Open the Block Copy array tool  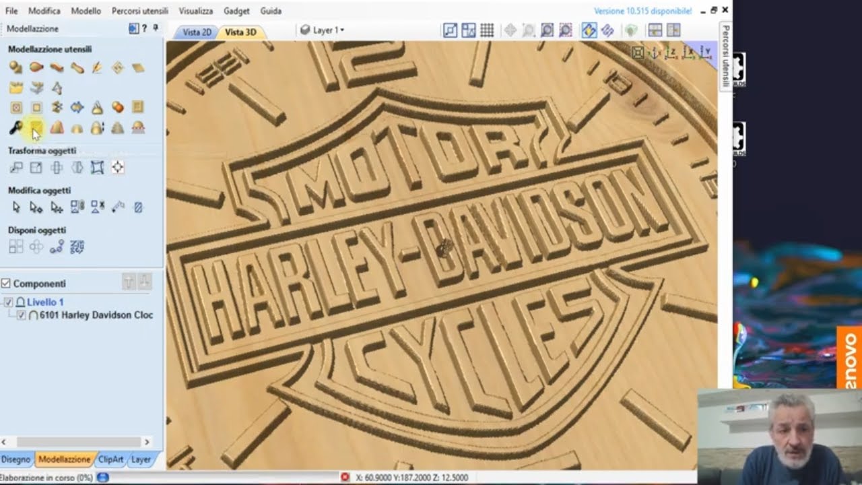pos(16,247)
